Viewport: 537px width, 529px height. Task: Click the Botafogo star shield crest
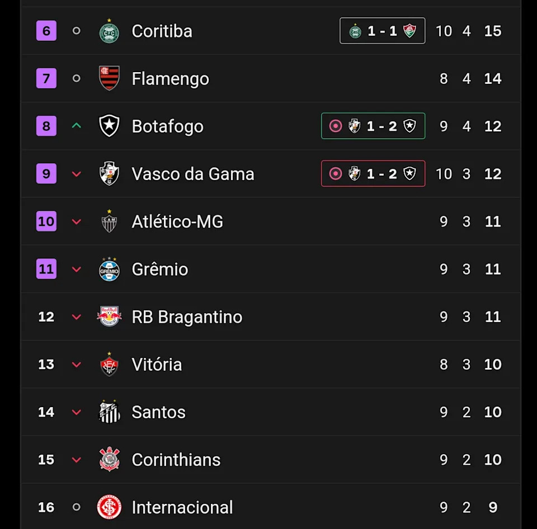(x=109, y=126)
